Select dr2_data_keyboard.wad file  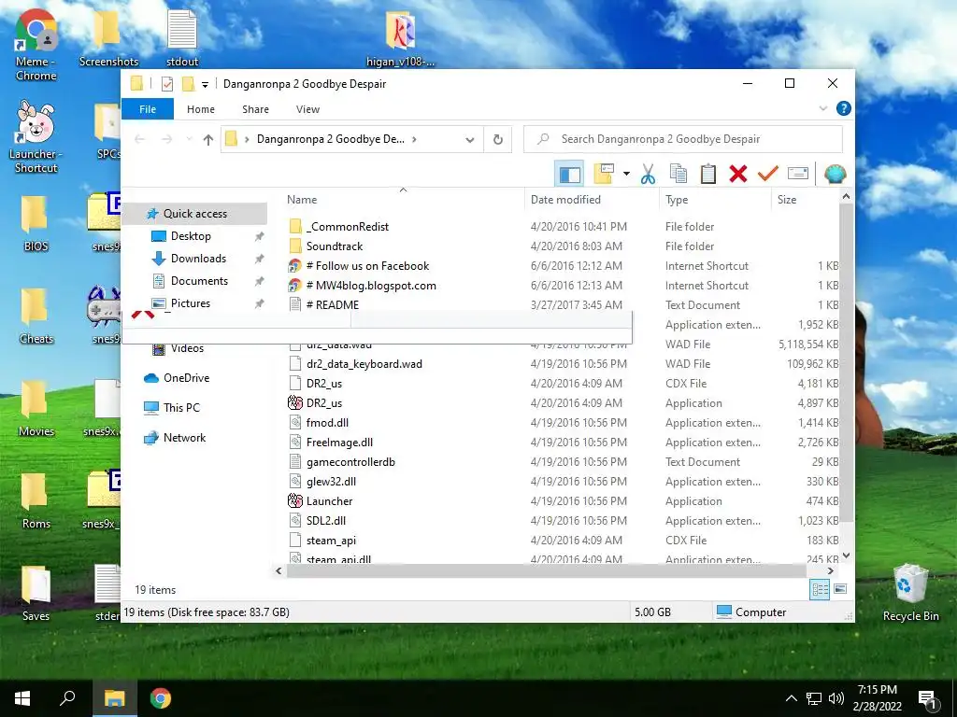(364, 364)
